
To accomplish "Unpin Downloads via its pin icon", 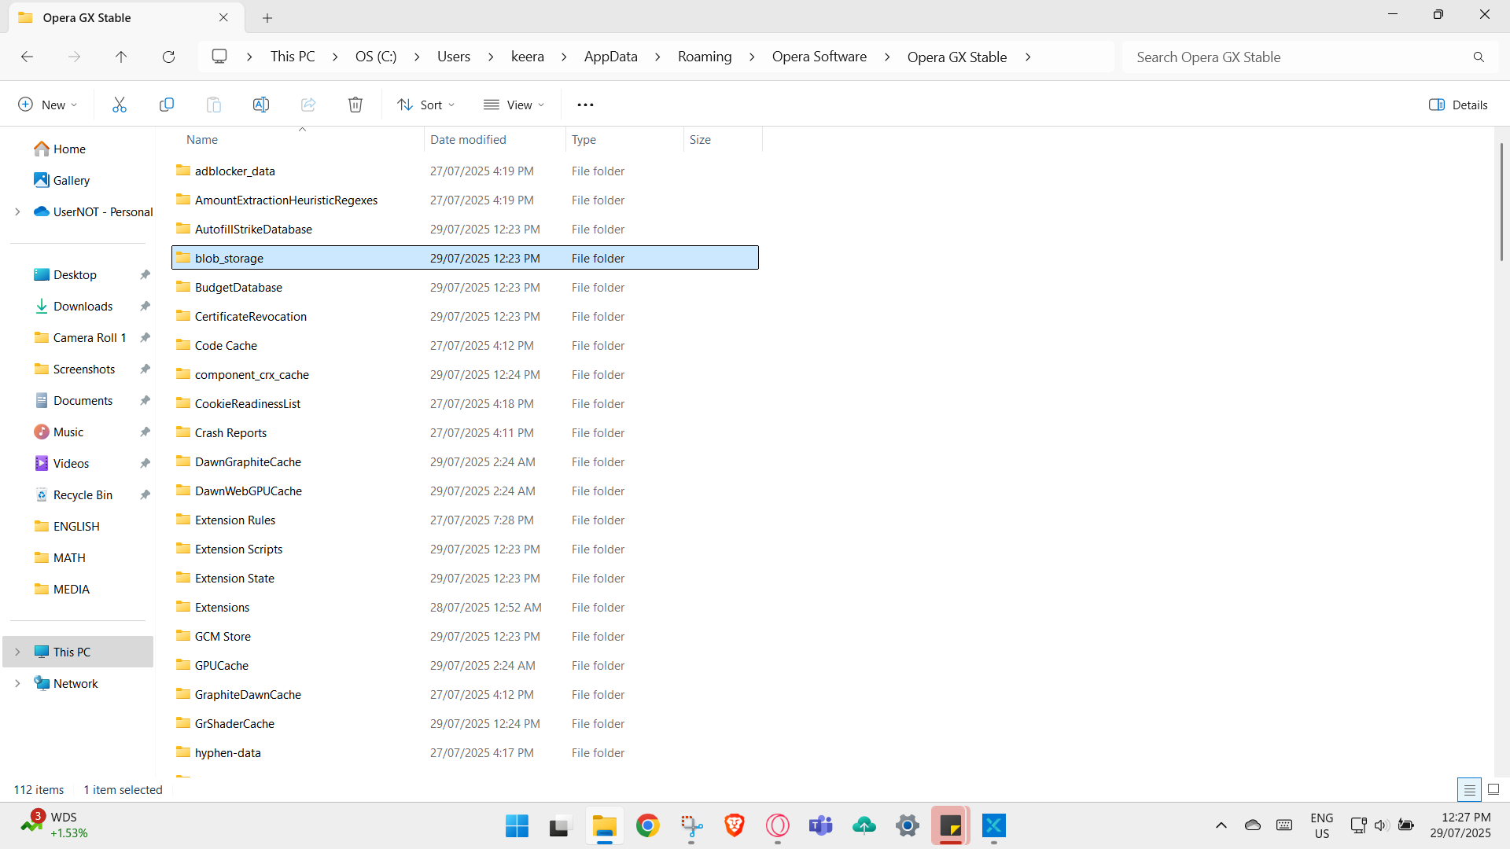I will (x=145, y=306).
